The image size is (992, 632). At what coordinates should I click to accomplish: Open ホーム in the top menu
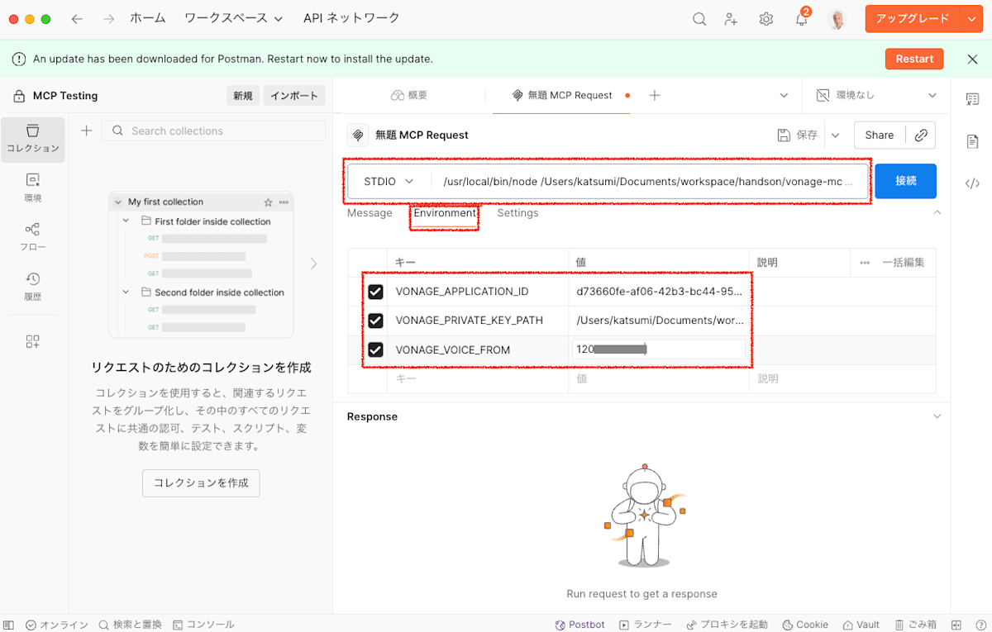(x=148, y=18)
